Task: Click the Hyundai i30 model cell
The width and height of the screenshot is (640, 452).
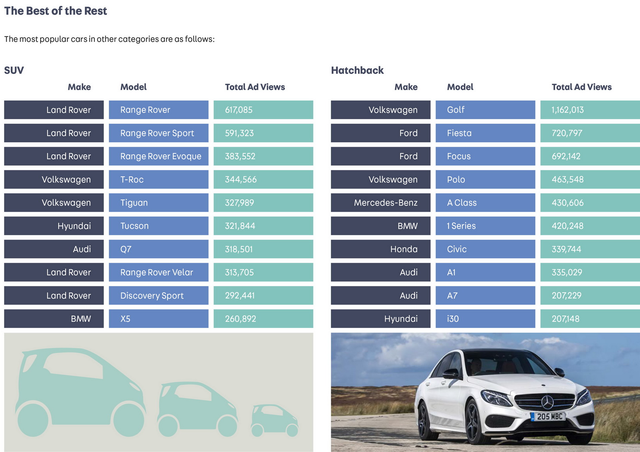Action: (485, 319)
